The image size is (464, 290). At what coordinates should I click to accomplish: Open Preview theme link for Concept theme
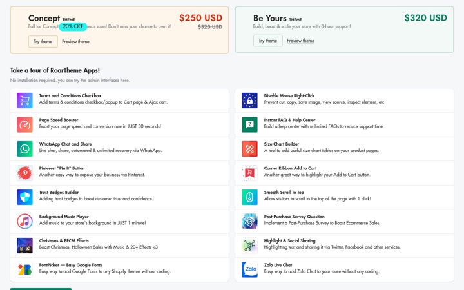[76, 41]
